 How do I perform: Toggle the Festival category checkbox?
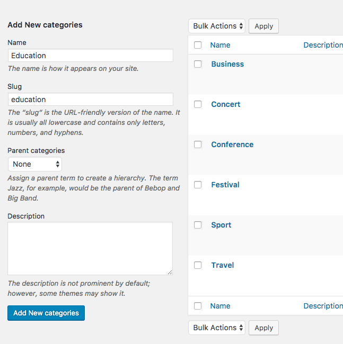click(198, 185)
